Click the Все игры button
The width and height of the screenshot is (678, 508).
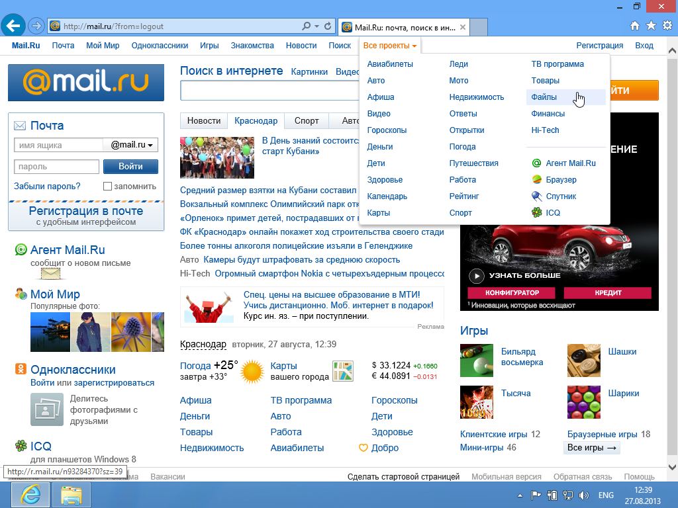click(x=591, y=448)
